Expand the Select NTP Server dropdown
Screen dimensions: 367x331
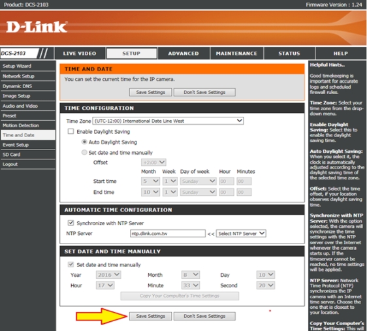pyautogui.click(x=241, y=234)
